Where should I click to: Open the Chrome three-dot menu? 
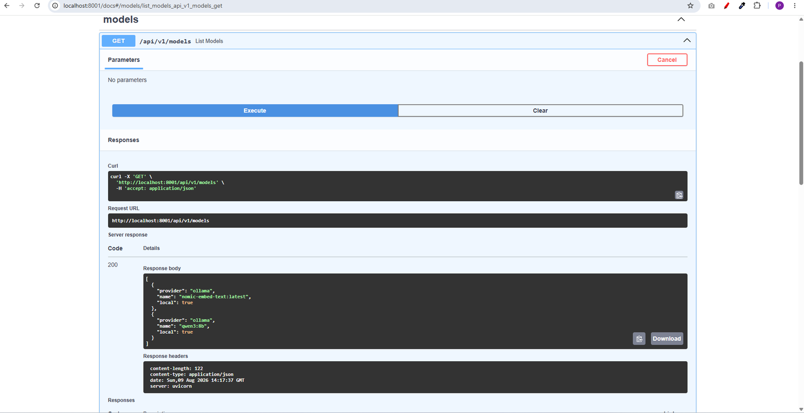pos(794,6)
